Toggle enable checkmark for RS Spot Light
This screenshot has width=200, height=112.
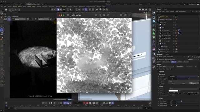[x=177, y=17]
